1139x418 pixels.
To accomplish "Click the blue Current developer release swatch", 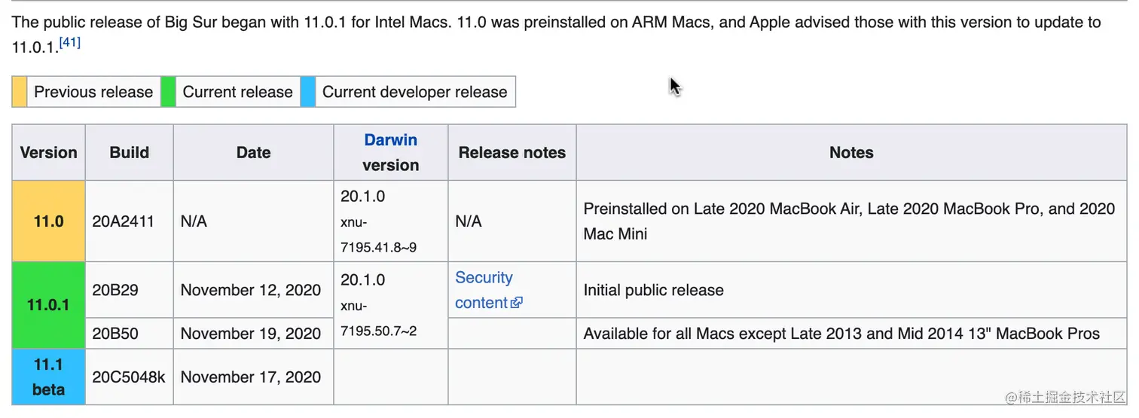I will point(307,92).
